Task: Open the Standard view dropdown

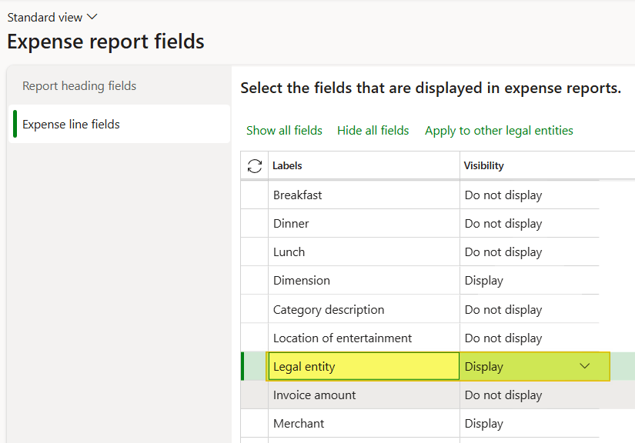Action: 52,17
